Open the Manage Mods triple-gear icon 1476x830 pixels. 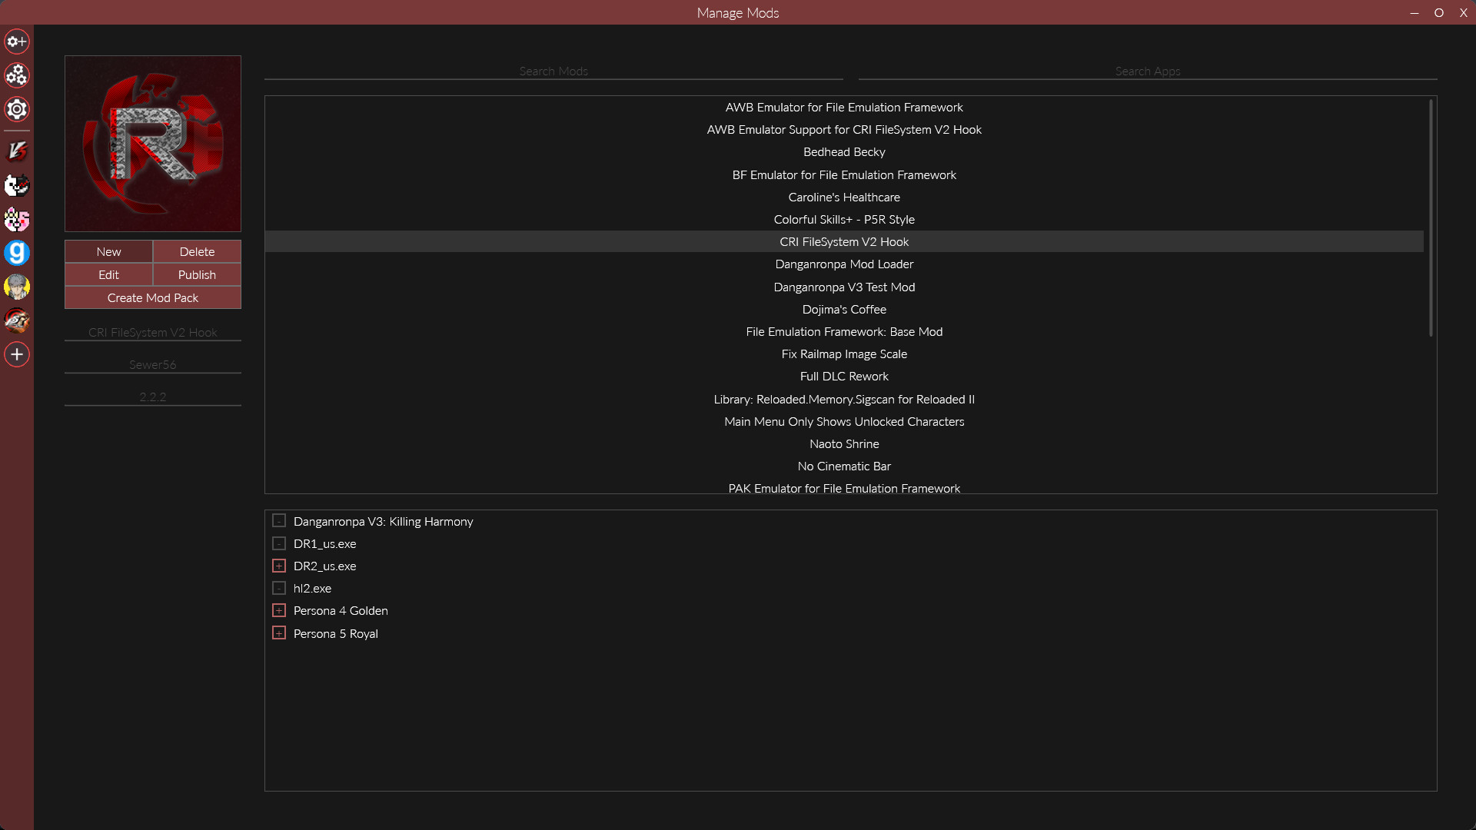tap(17, 75)
